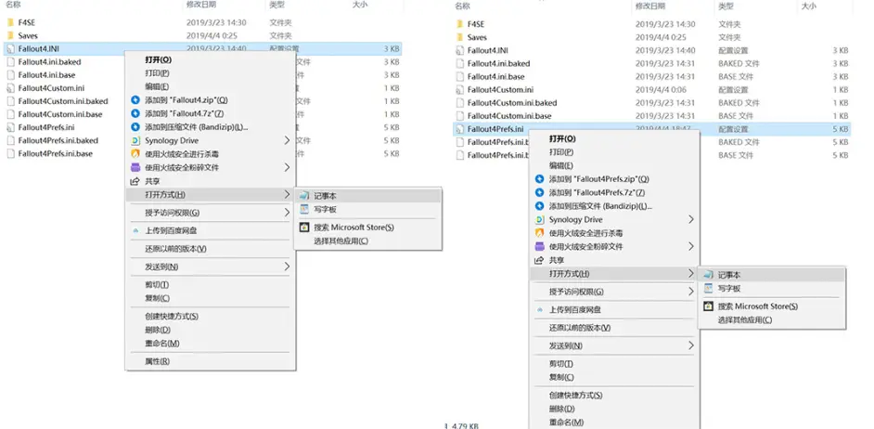Select 重命名(M) in the Fallout4.INI context menu
The image size is (874, 429).
tap(162, 343)
